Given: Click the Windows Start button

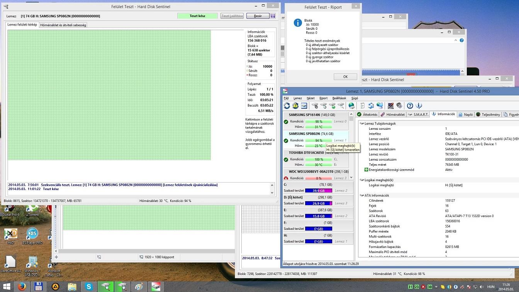Looking at the screenshot, I should coord(7,287).
